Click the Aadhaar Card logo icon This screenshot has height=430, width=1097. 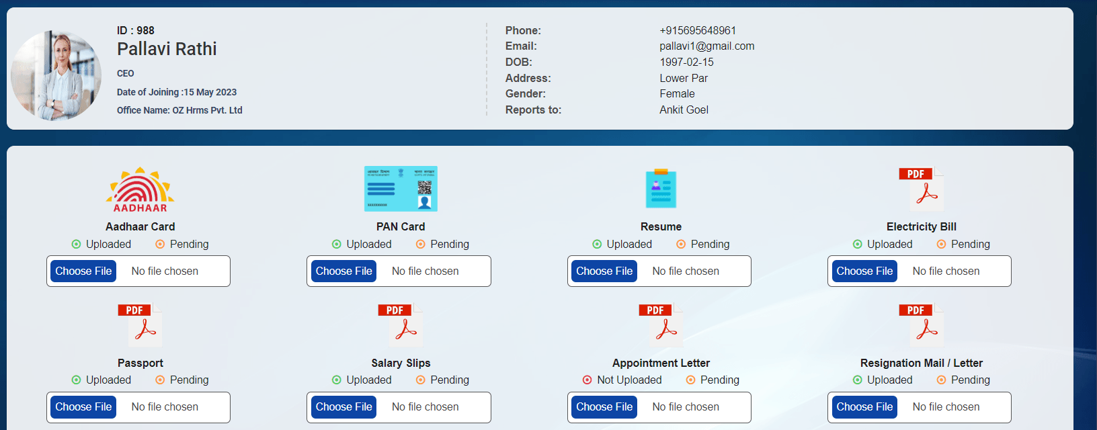point(140,189)
